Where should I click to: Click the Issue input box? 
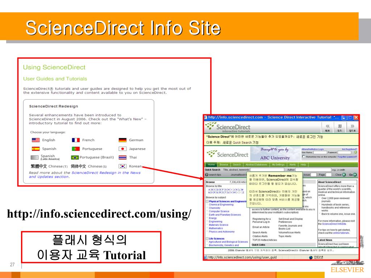coord(313,175)
